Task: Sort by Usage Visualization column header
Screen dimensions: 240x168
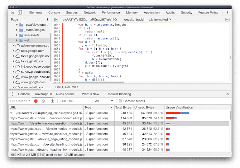Action: tap(198, 108)
